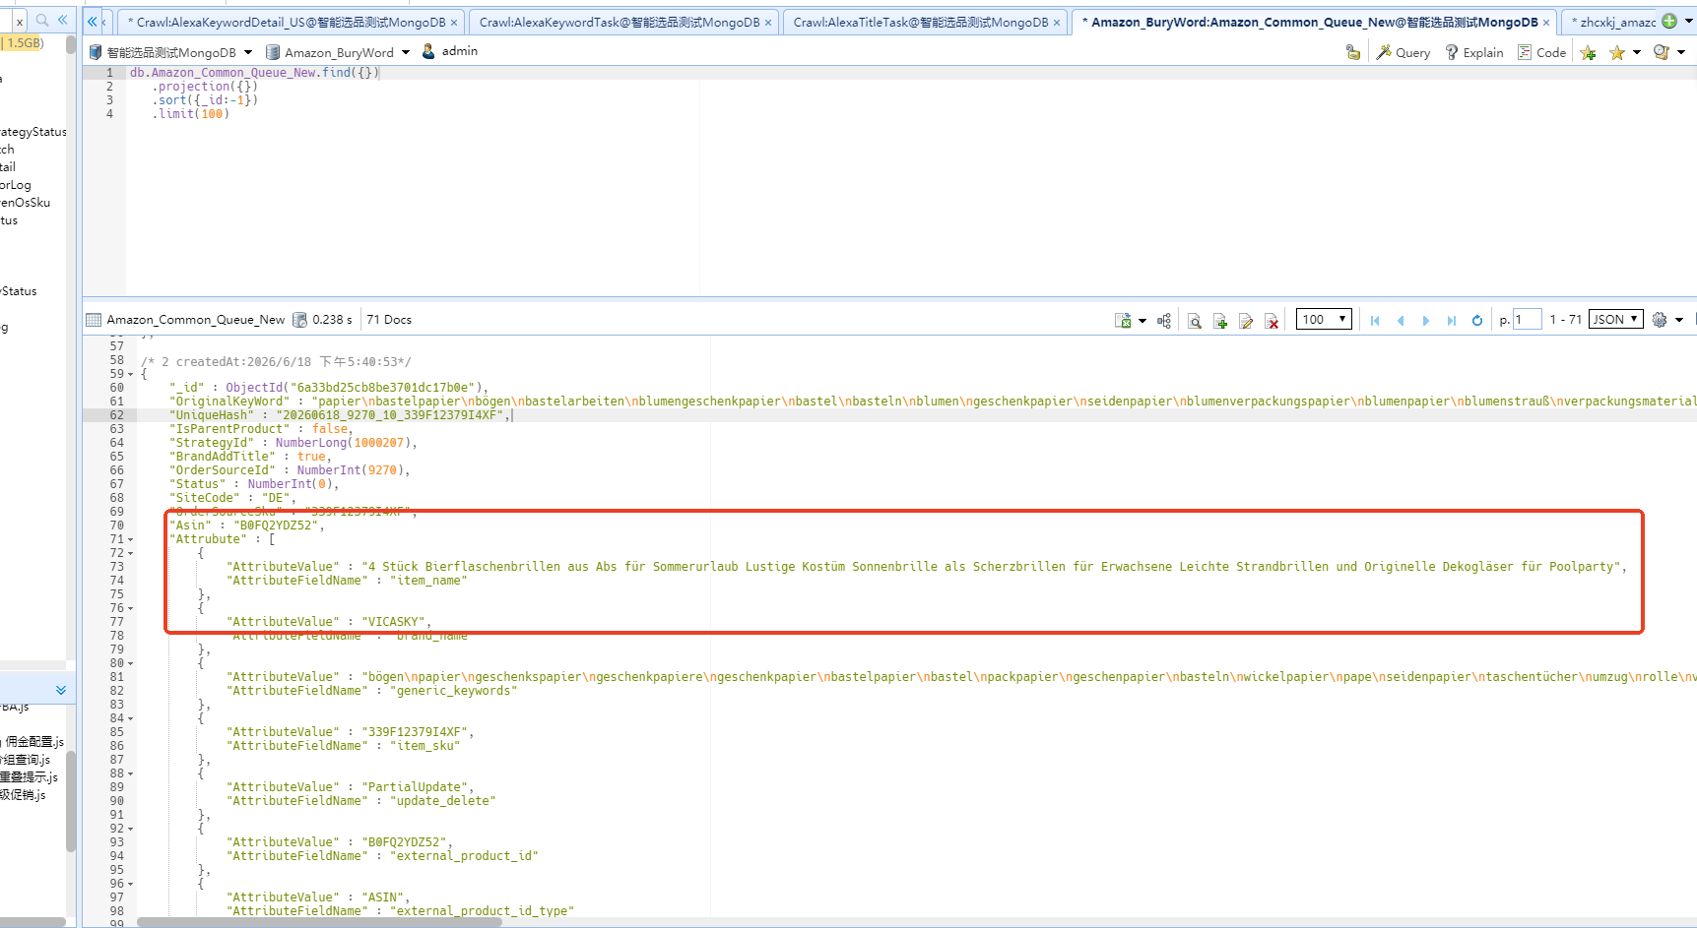The height and width of the screenshot is (928, 1697).
Task: Open new tab with green plus
Action: 1669,21
